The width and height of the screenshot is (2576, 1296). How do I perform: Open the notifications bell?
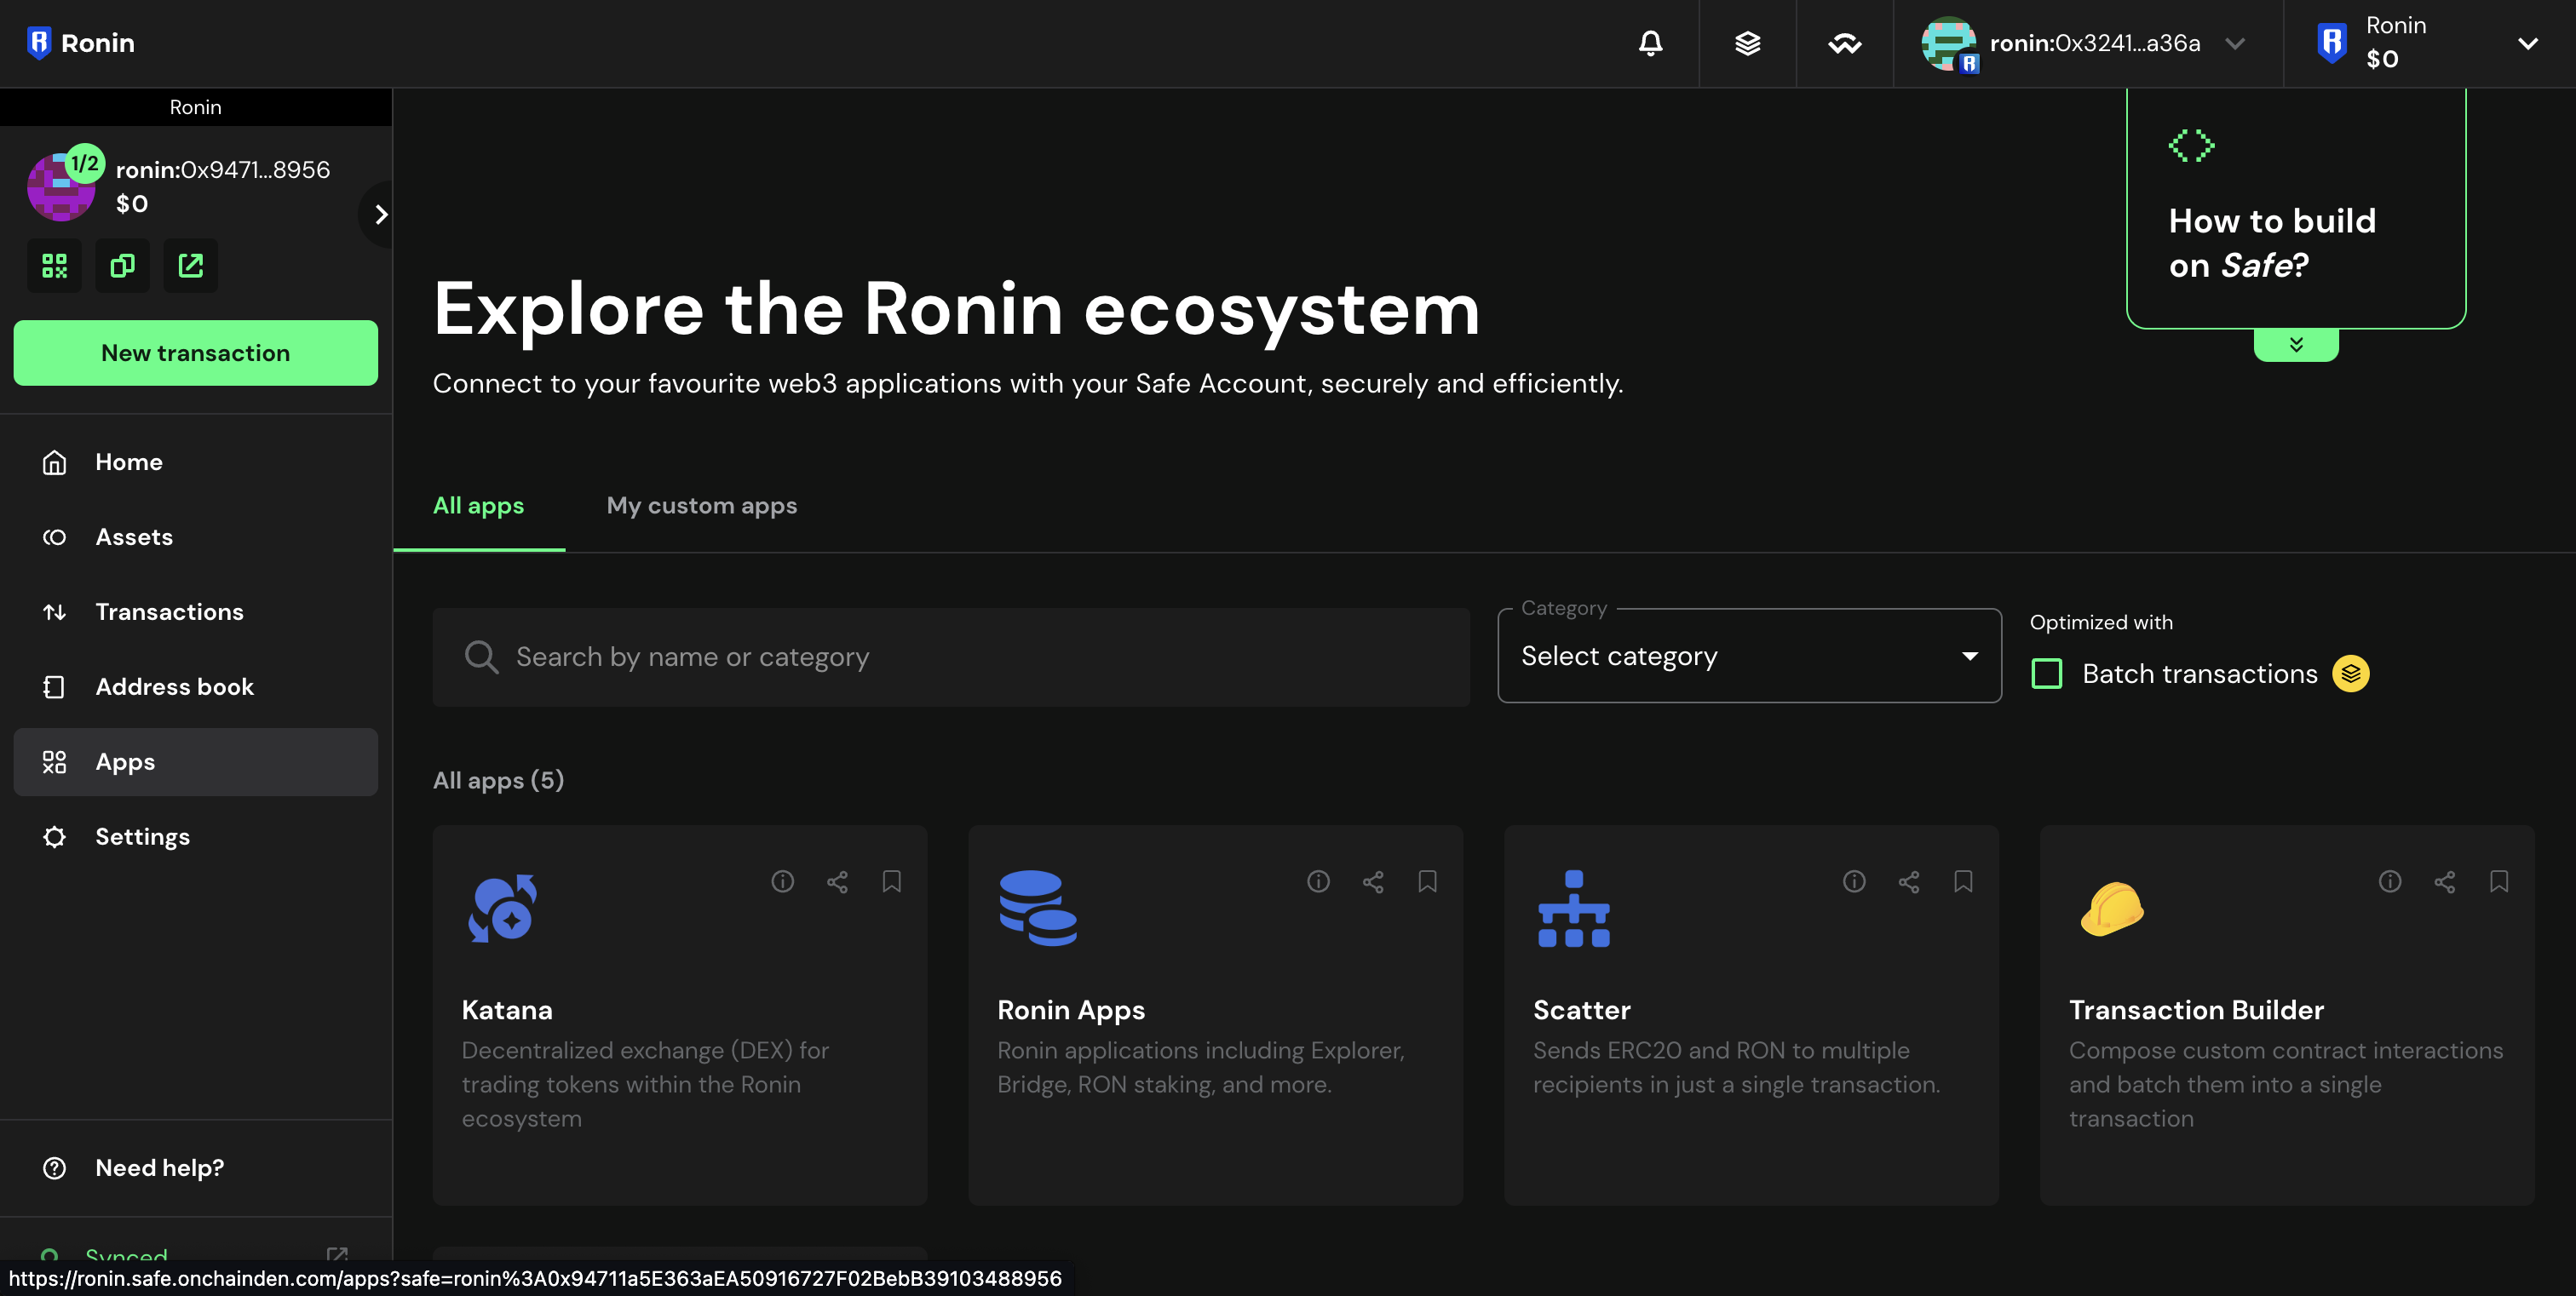[1650, 43]
